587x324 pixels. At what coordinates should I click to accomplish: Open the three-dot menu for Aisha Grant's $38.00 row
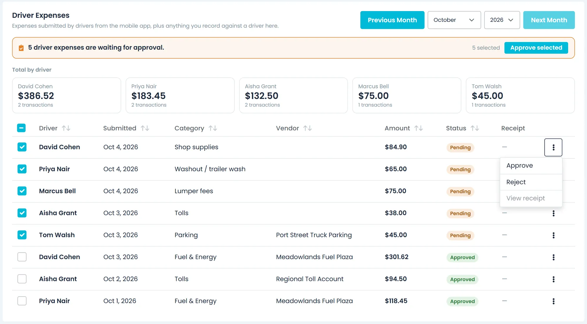click(x=553, y=214)
